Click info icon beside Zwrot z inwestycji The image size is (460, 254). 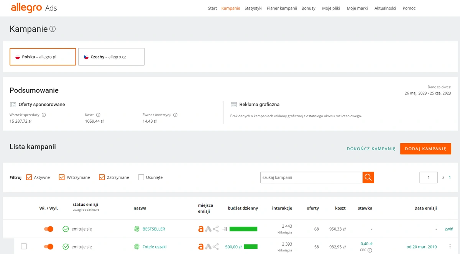click(175, 115)
